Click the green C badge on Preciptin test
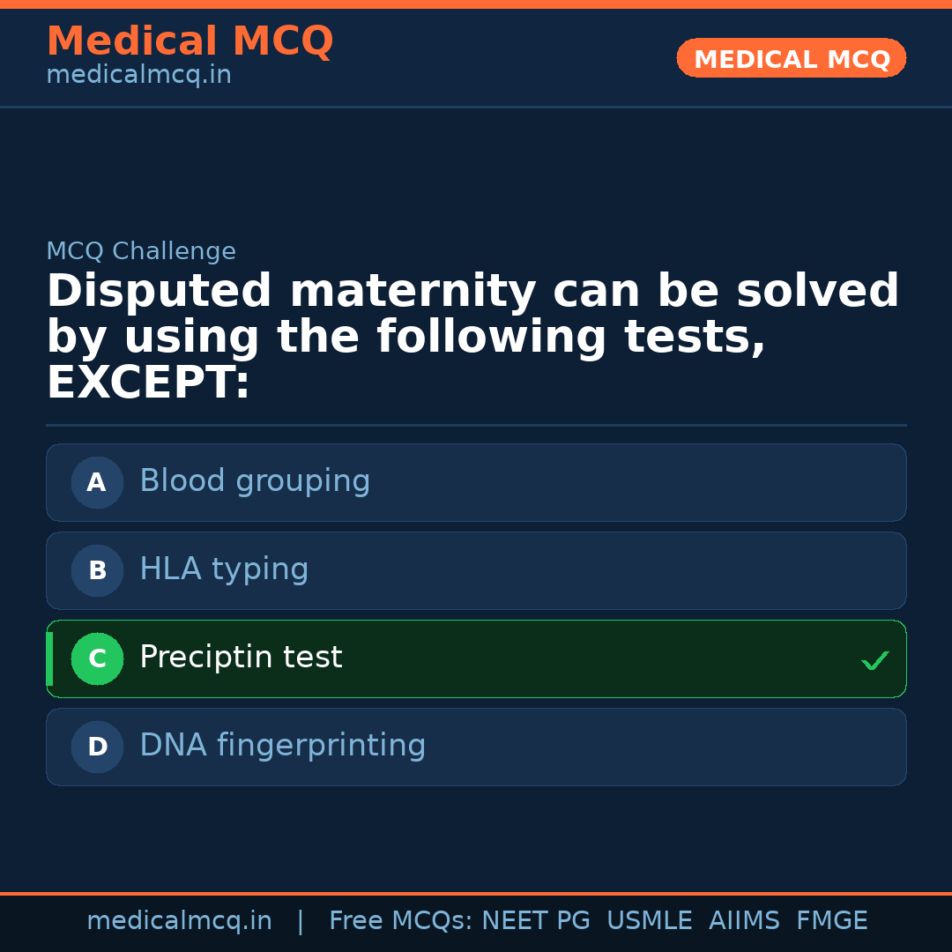This screenshot has width=952, height=952. click(x=97, y=658)
